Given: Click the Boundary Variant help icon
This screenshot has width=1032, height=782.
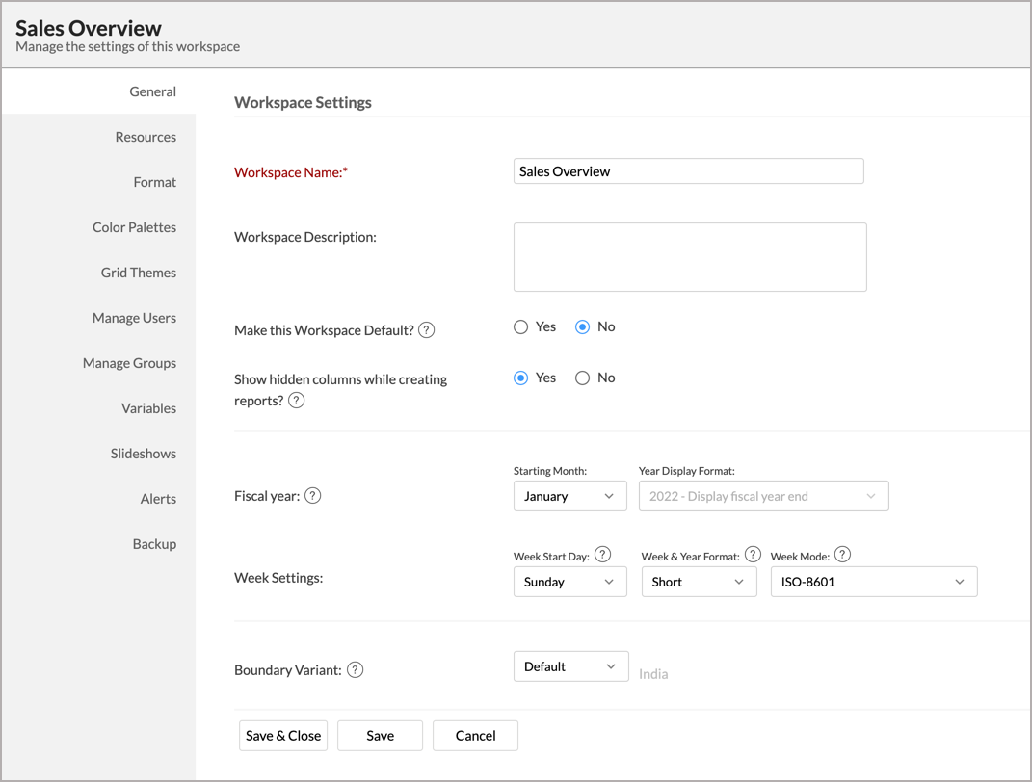Looking at the screenshot, I should click(x=355, y=670).
